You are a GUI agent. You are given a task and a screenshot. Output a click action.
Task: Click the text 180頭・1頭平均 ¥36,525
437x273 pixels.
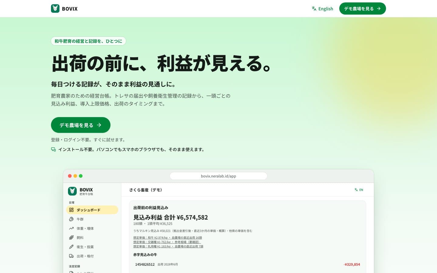[x=153, y=224]
